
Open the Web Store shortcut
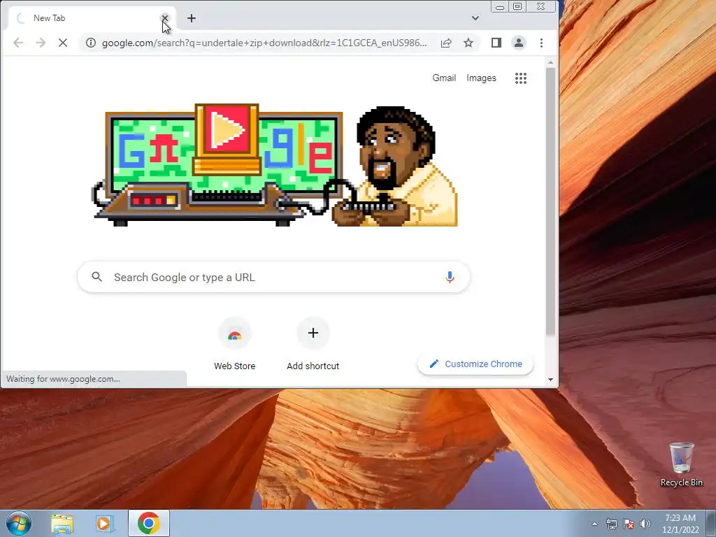(x=235, y=344)
